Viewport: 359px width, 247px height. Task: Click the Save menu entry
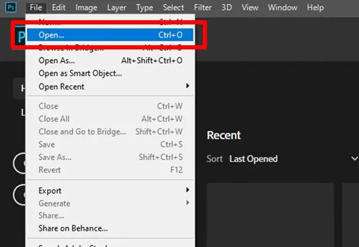click(110, 145)
